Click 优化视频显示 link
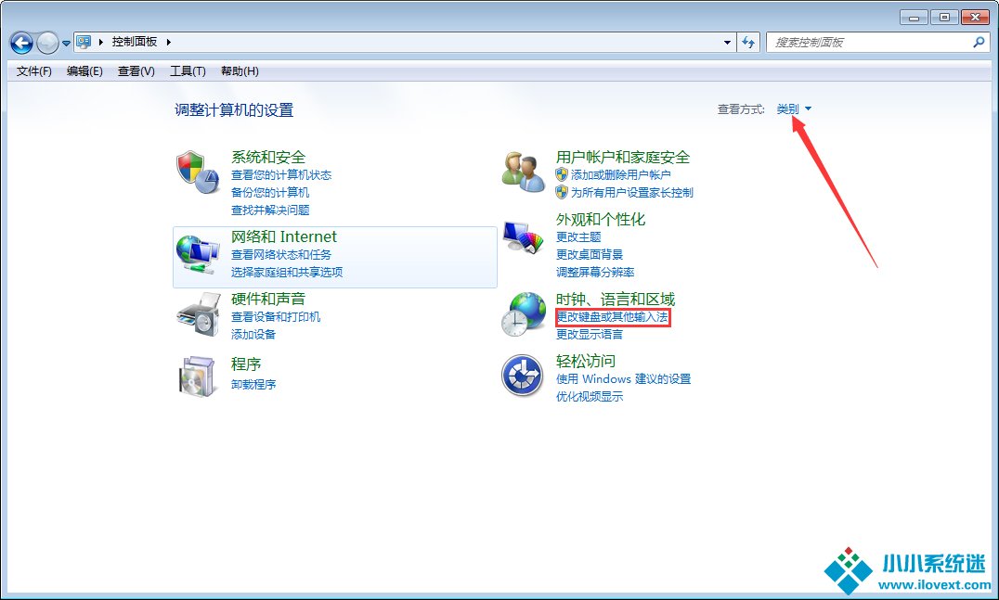The image size is (999, 600). (x=590, y=396)
